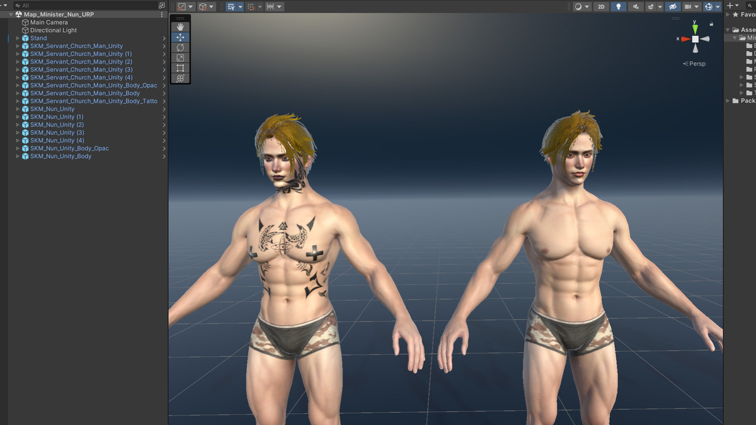
Task: Open pivot handle position dropdown arrow
Action: (x=191, y=6)
